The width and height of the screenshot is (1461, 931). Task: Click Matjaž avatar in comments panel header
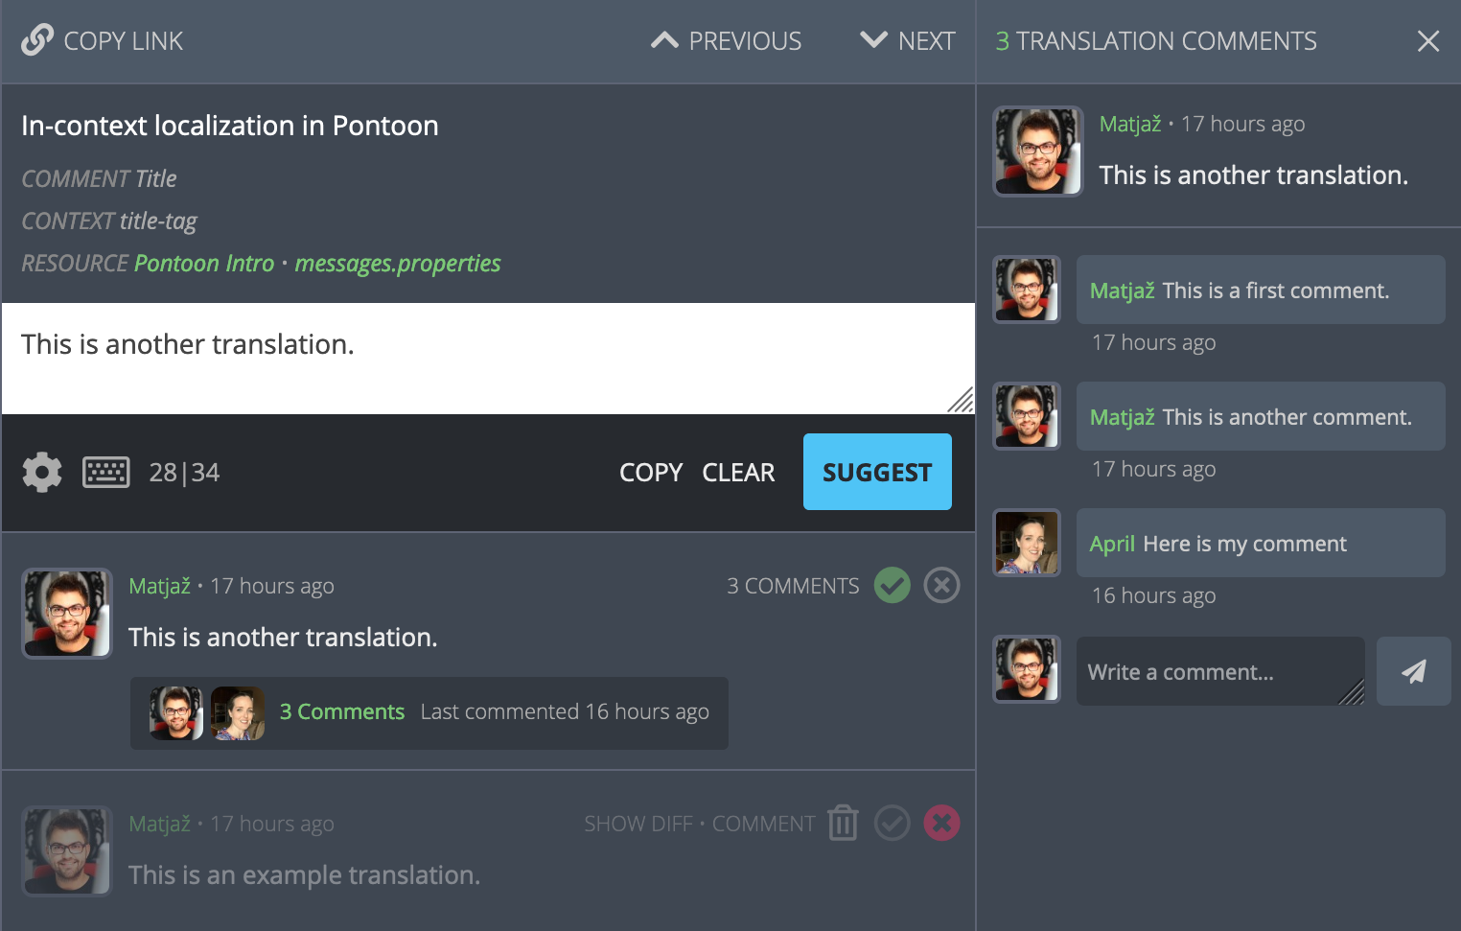tap(1038, 151)
